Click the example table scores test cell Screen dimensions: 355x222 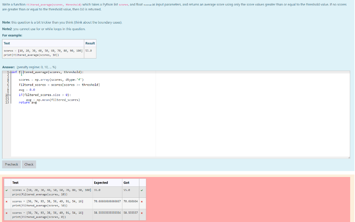click(43, 53)
